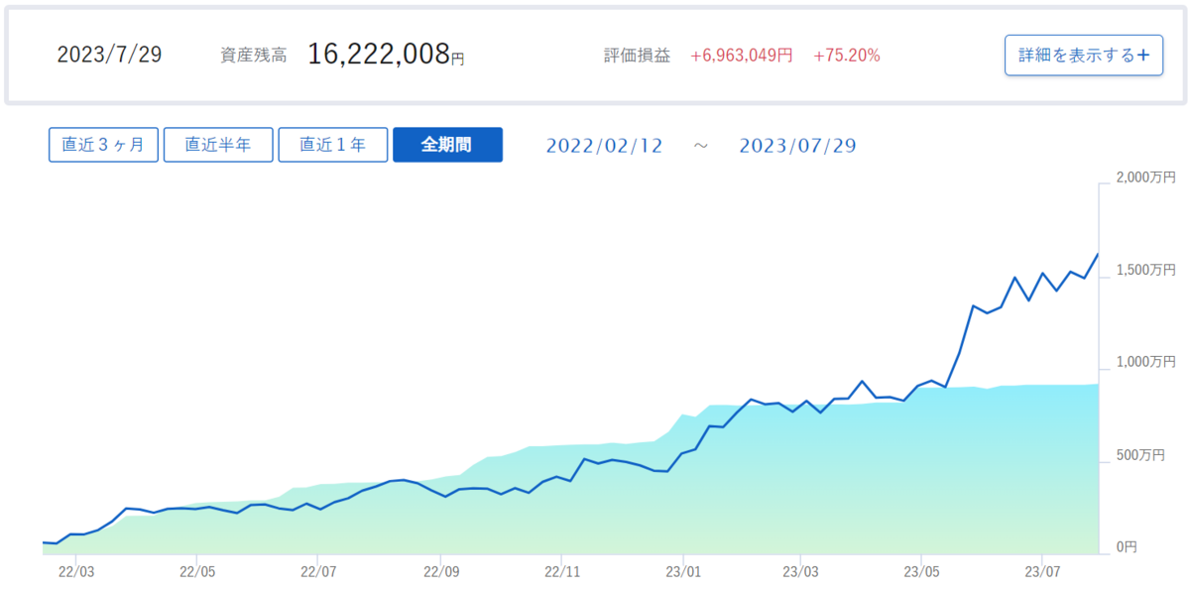This screenshot has width=1190, height=592.
Task: Click the +6,963,049円 profit value
Action: 742,56
